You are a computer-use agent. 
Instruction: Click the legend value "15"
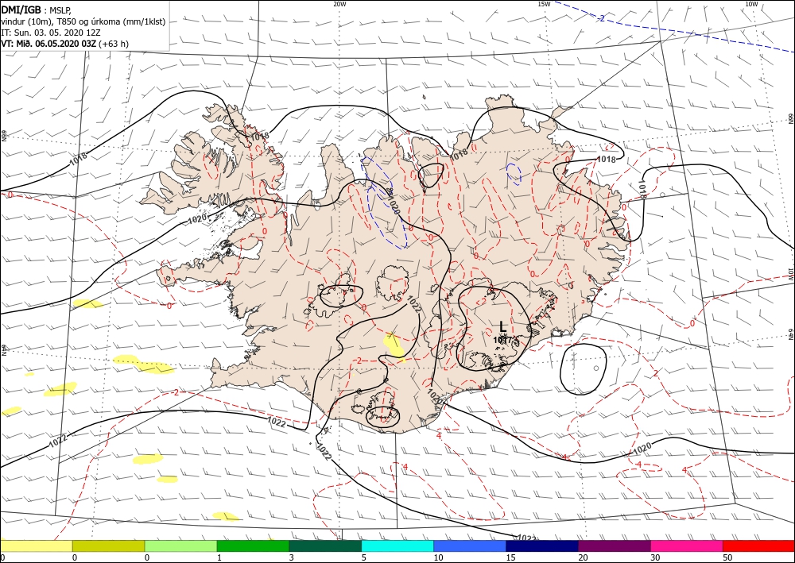pos(510,557)
